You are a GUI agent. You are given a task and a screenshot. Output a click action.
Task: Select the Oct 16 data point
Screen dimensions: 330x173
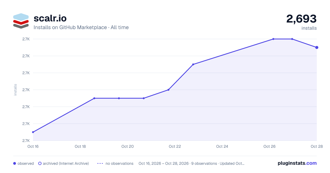click(33, 132)
